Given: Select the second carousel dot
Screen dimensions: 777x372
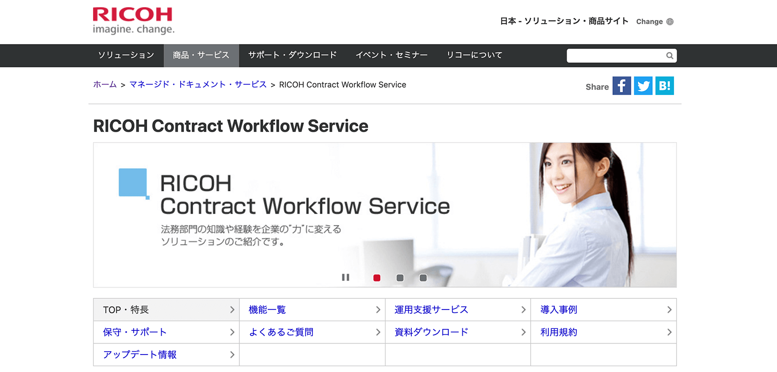Looking at the screenshot, I should tap(400, 278).
